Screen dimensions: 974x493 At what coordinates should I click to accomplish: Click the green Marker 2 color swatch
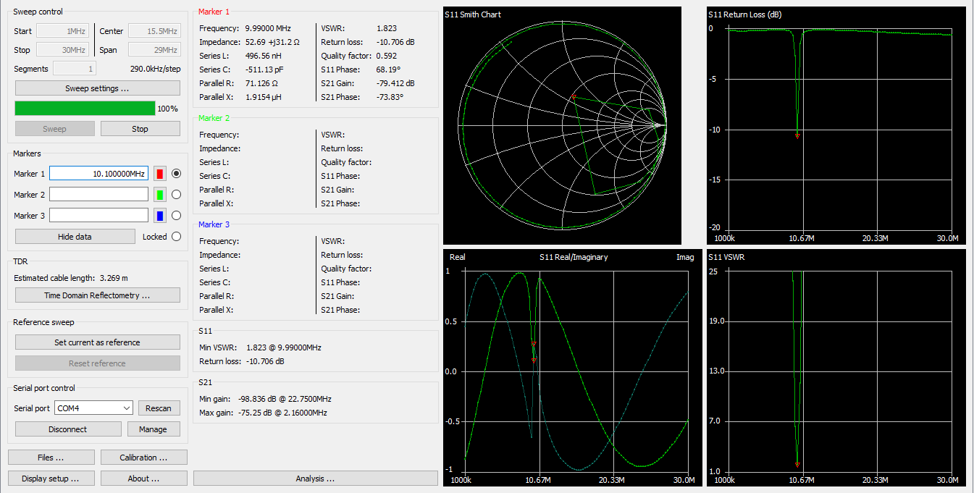160,195
